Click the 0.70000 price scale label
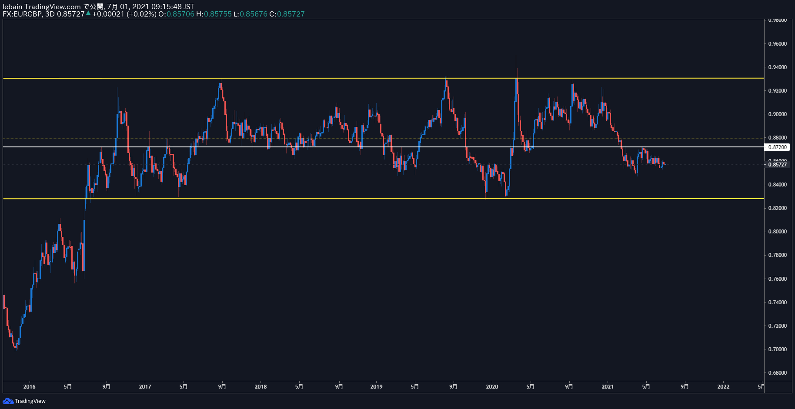The width and height of the screenshot is (795, 409). pos(777,349)
